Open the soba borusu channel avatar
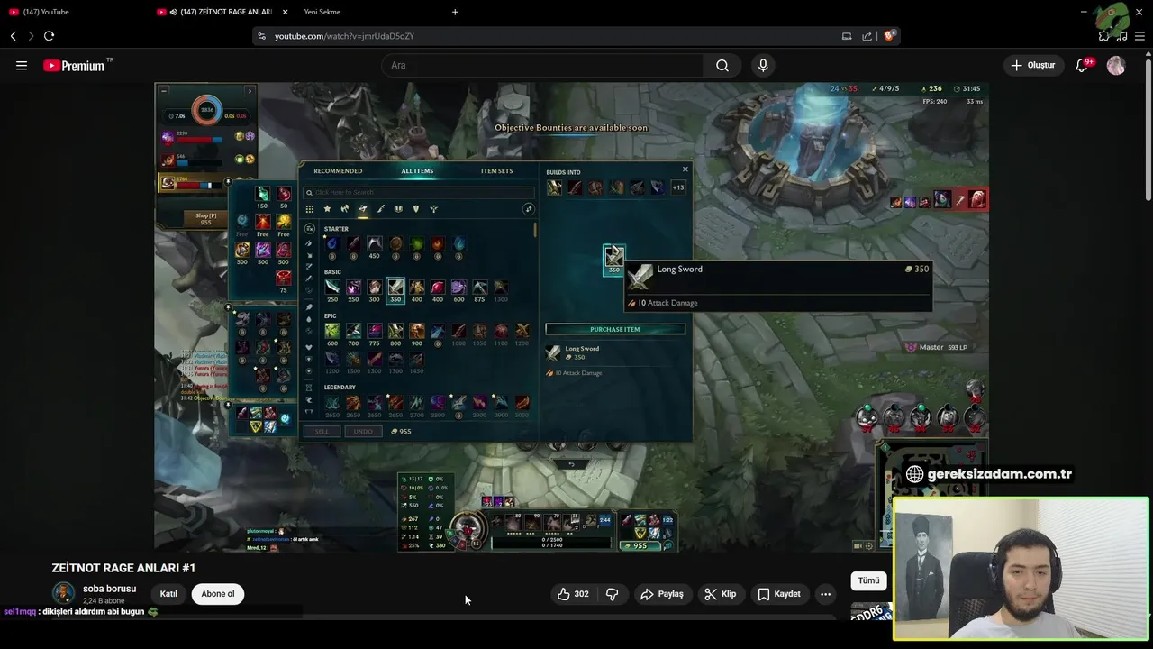1153x649 pixels. 63,593
